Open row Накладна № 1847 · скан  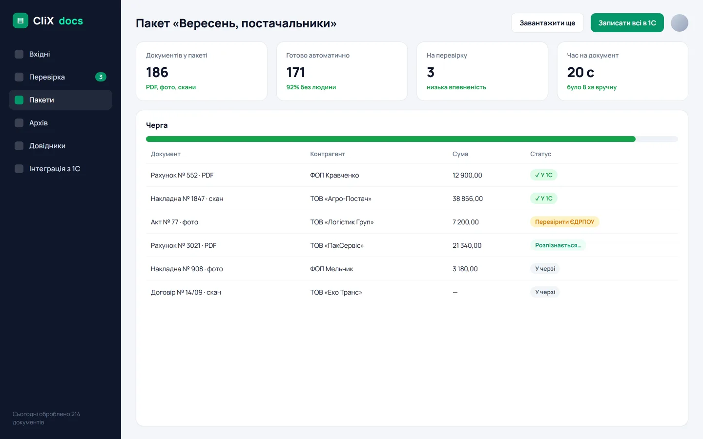[x=412, y=199]
